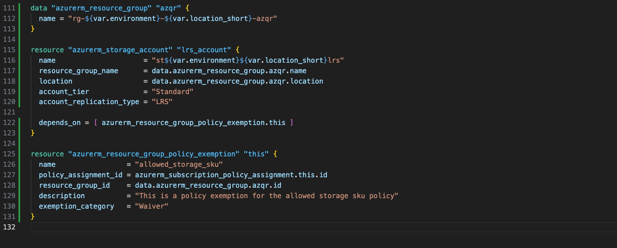Click the green gutter indicator at line 125
Image resolution: width=617 pixels, height=248 pixels.
pos(20,154)
